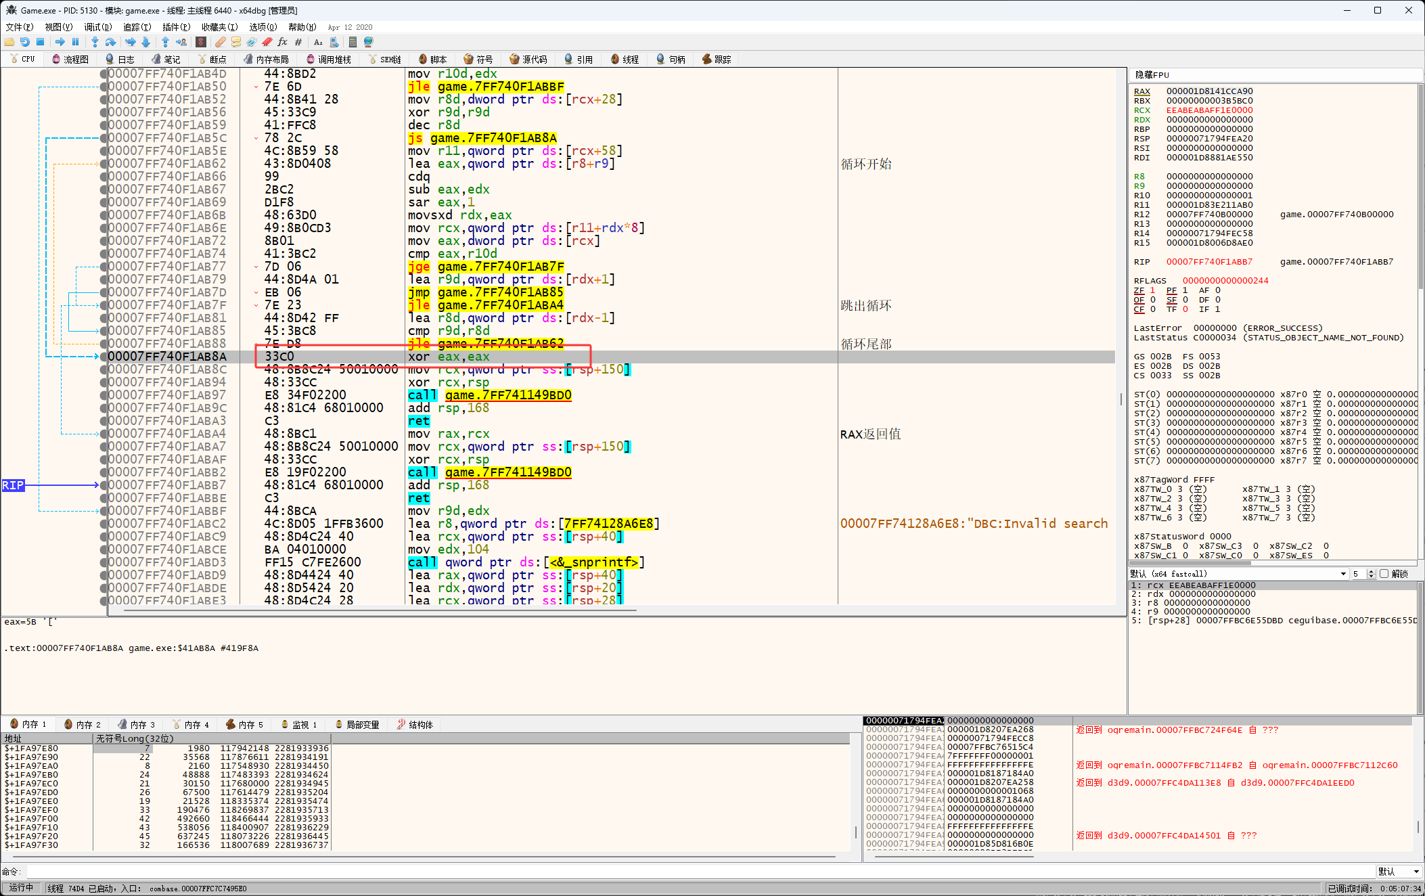Click the 隐藏FPU button

coord(1152,74)
